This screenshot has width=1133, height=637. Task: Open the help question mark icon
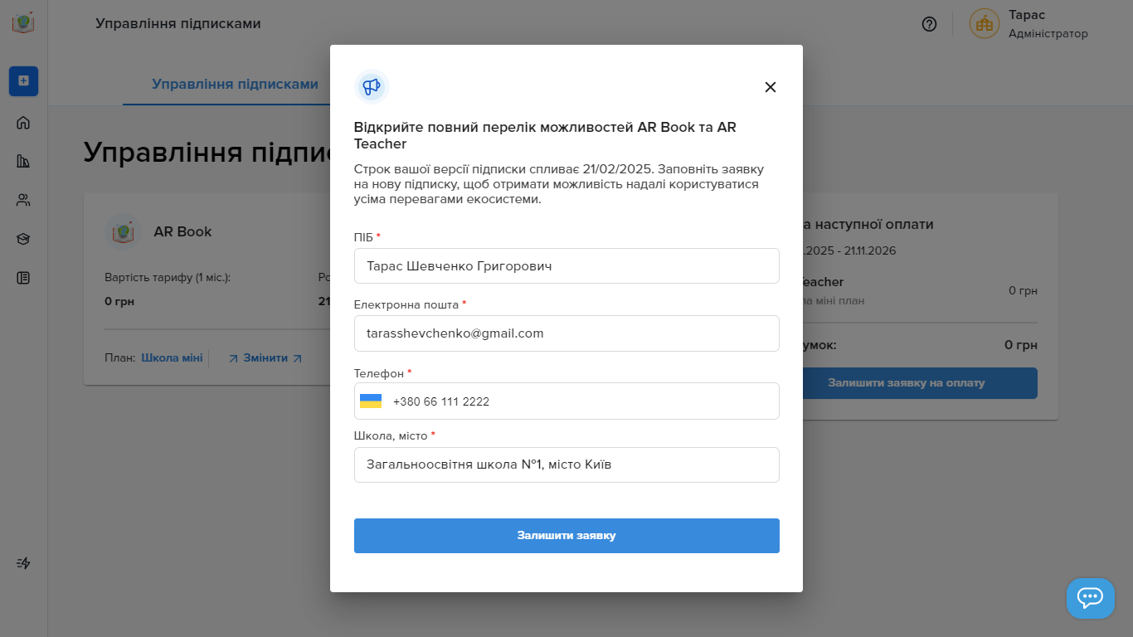929,24
